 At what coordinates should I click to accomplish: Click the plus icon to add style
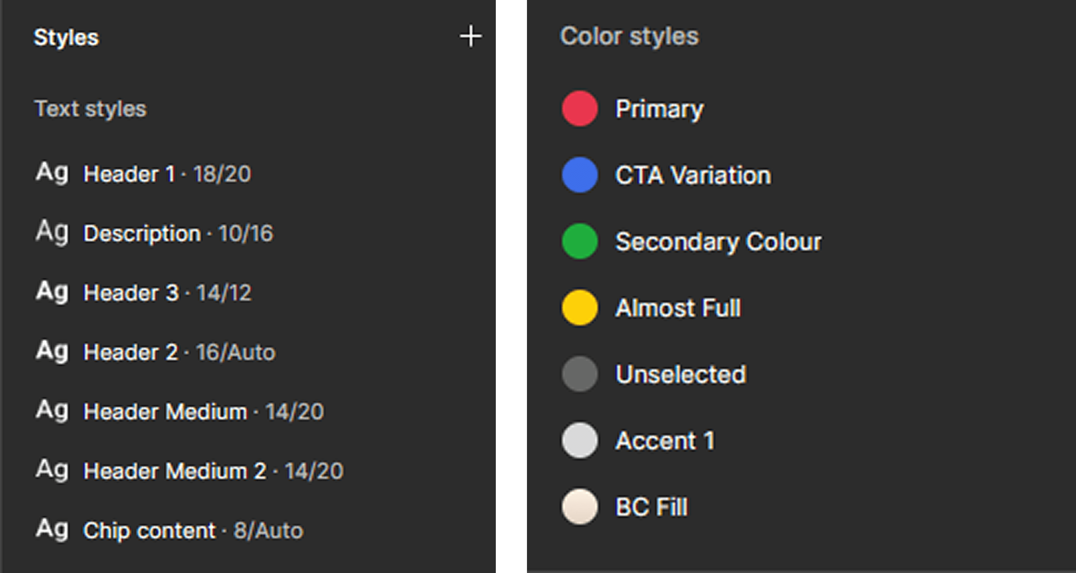[471, 36]
